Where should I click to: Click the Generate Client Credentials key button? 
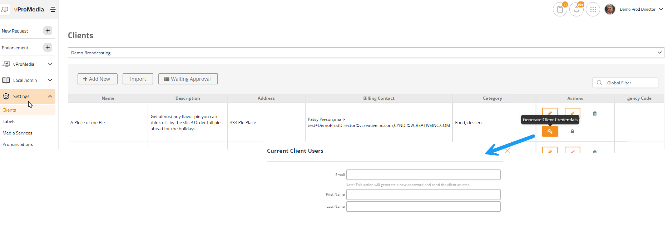(550, 132)
